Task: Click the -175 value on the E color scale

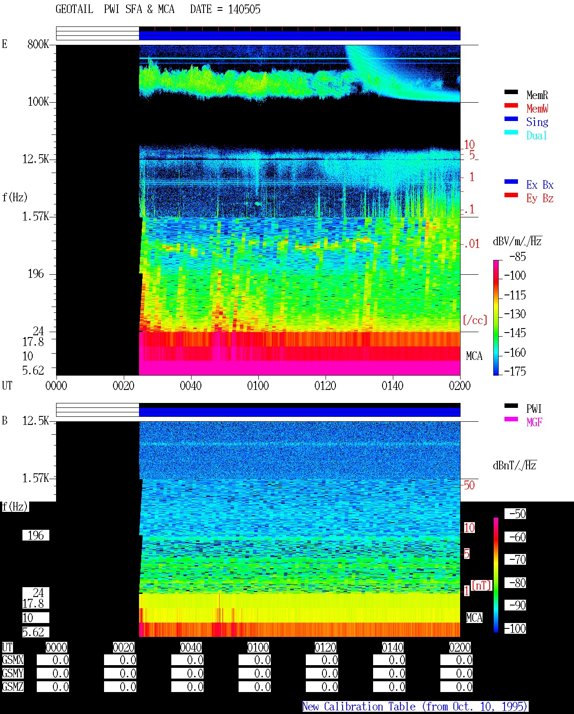Action: click(515, 371)
